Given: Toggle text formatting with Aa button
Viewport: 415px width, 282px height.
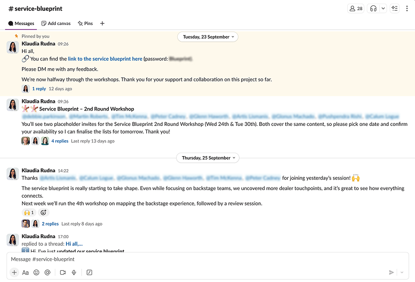Looking at the screenshot, I should 26,273.
